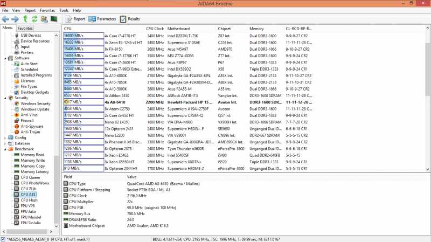Collapse the Security tree node

[x=5, y=98]
